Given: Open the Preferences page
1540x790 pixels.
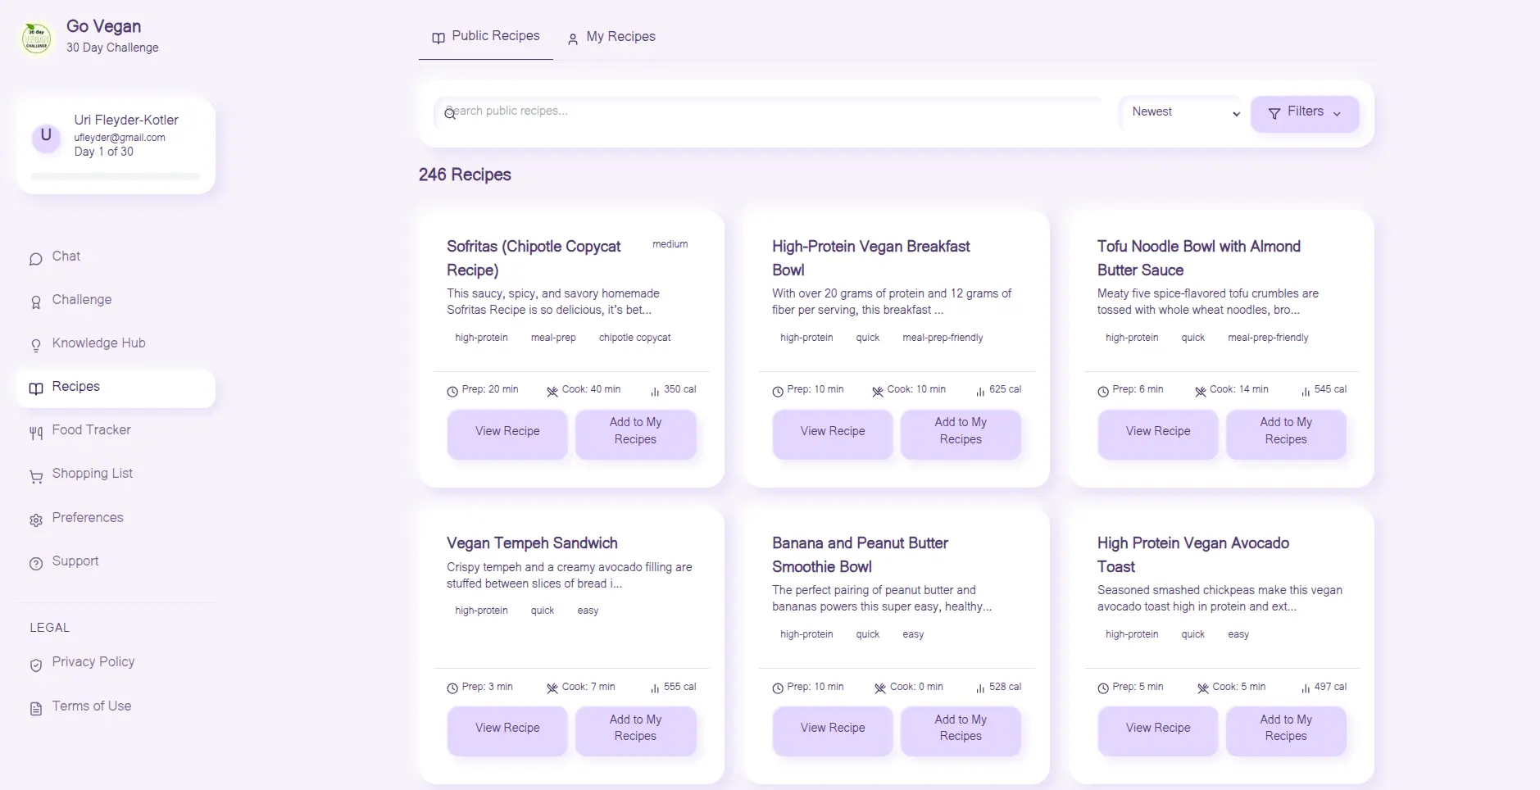Looking at the screenshot, I should pos(116,518).
